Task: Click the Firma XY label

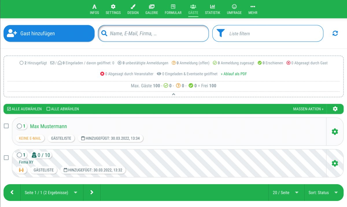Action: coord(26,162)
